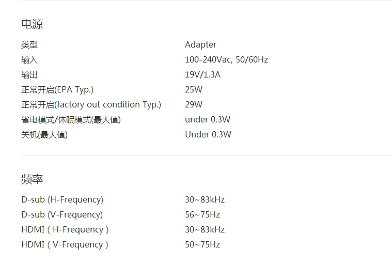Select the 50~75Hz HDMI value
Screen dimensions: 392x264
pos(202,244)
